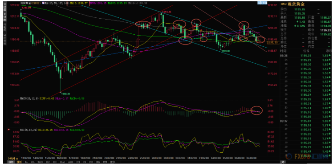Click the tick row priced 1195.36
Screen dimensions: 333x167
[306, 69]
